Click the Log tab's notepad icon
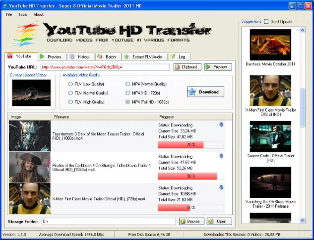This screenshot has width=314, height=240. click(173, 56)
